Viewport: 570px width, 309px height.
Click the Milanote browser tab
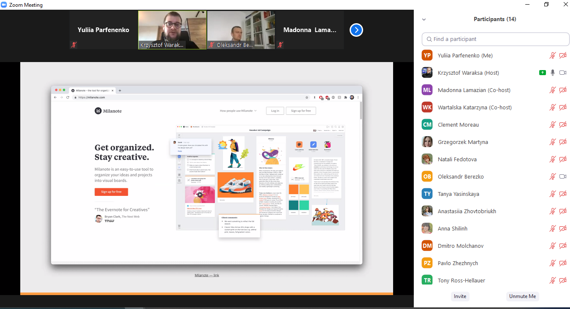tap(92, 90)
